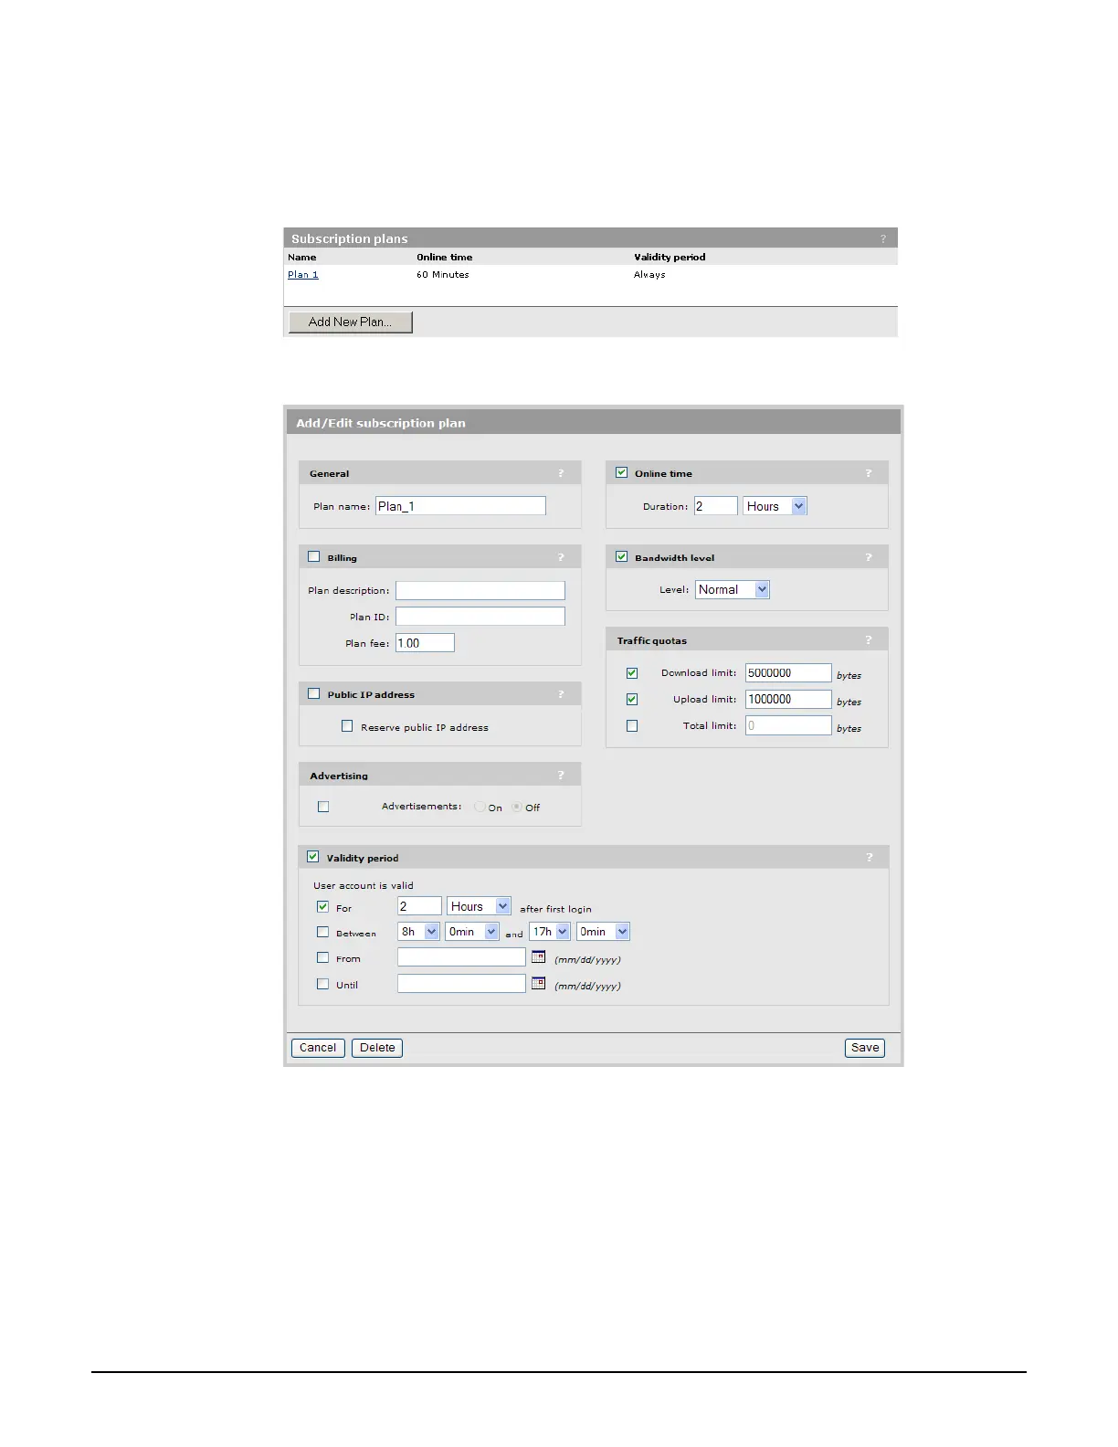This screenshot has height=1447, width=1118.
Task: Click the Online time Duration field
Action: tap(716, 506)
